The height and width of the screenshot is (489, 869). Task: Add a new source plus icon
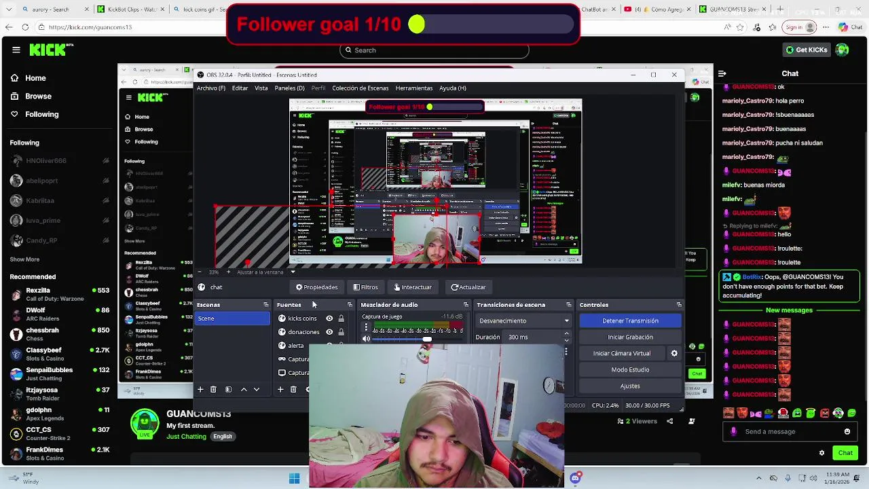[x=280, y=390]
